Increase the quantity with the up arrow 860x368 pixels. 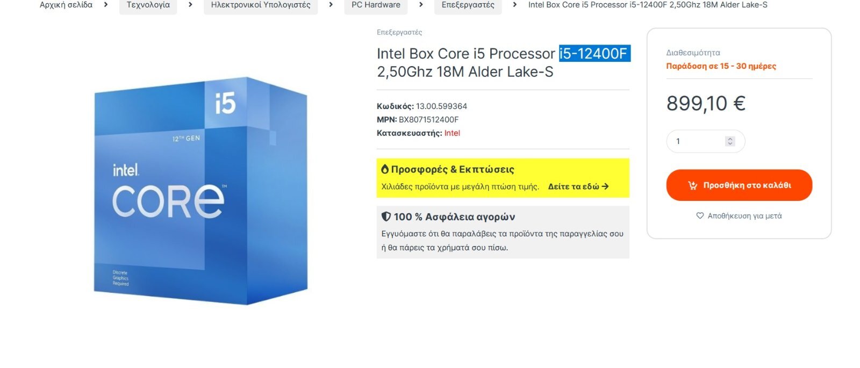[x=730, y=139]
